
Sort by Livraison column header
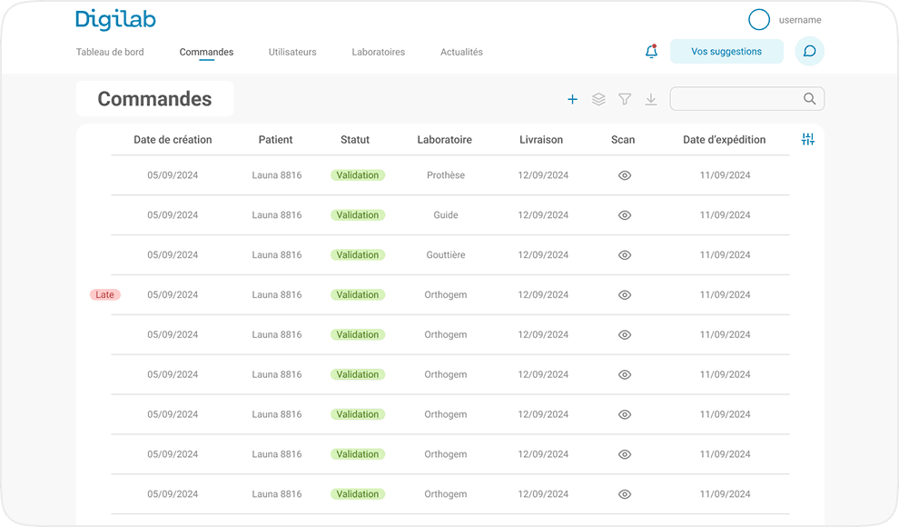click(541, 140)
